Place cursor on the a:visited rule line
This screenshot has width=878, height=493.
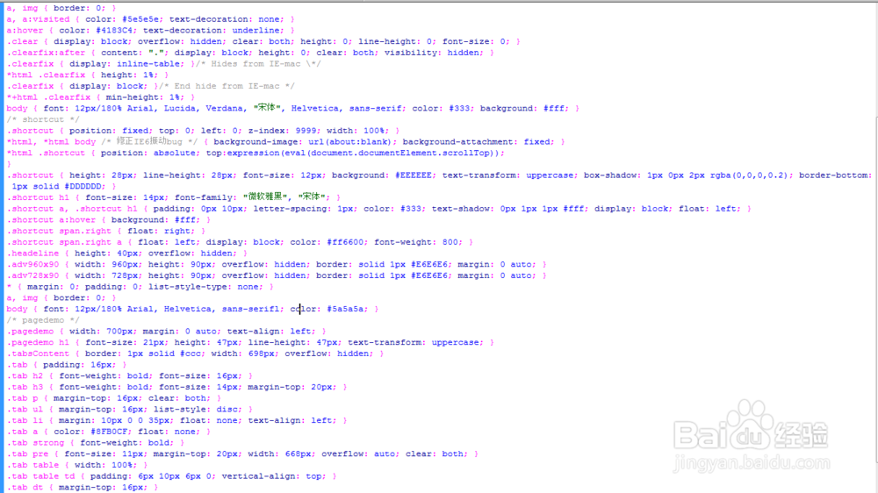coord(150,19)
